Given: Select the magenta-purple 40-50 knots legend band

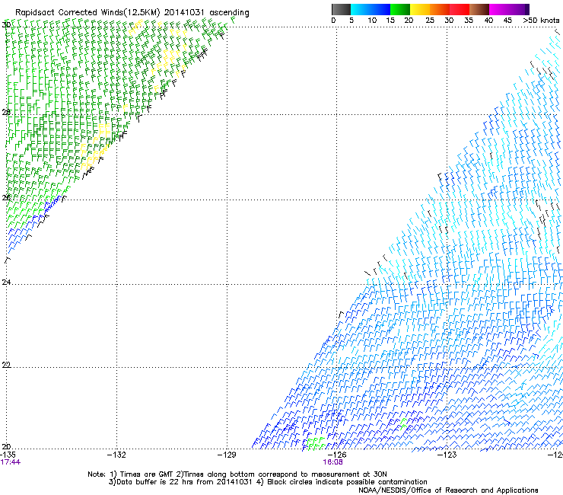Looking at the screenshot, I should pos(509,9).
